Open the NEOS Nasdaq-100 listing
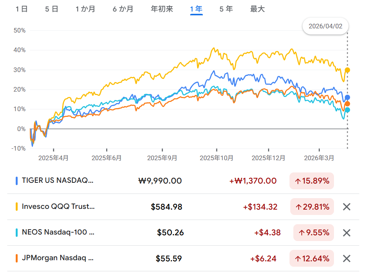 coord(58,232)
